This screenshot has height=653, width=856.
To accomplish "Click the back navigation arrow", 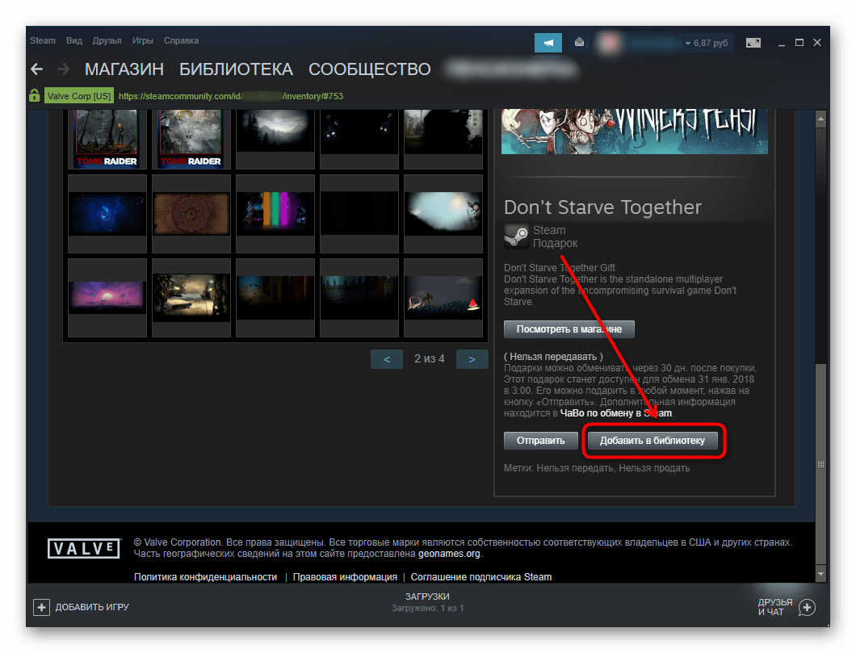I will tap(36, 69).
